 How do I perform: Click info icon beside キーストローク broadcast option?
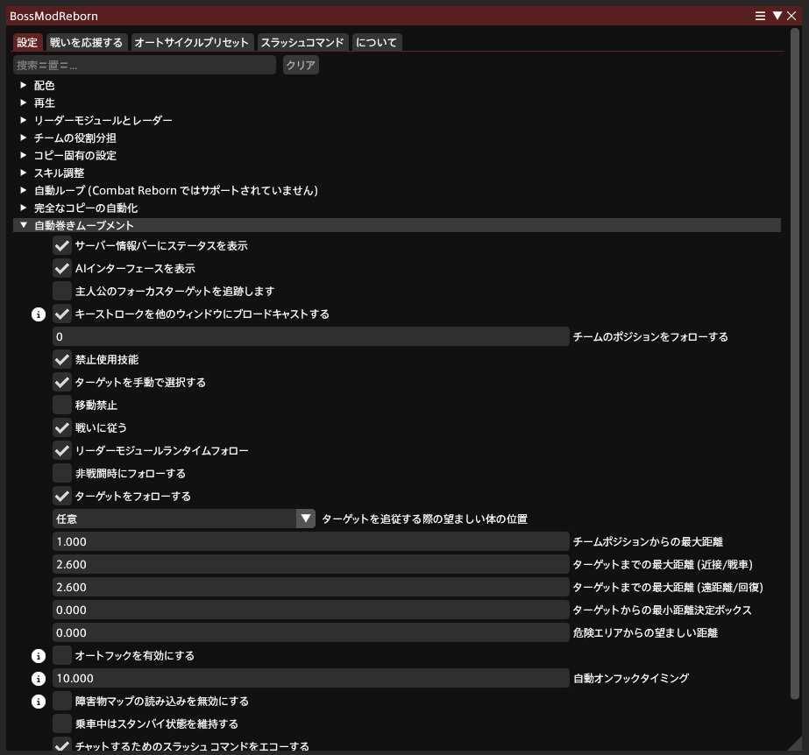click(39, 314)
